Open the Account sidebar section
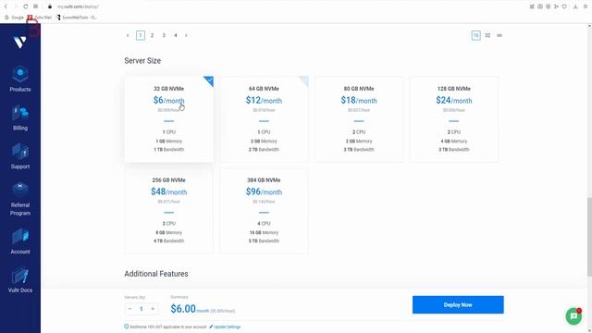The height and width of the screenshot is (333, 592). pyautogui.click(x=20, y=241)
